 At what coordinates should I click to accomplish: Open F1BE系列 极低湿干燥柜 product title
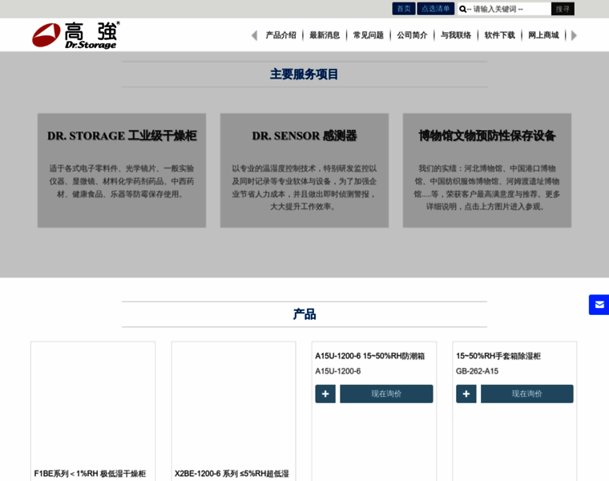coord(90,474)
